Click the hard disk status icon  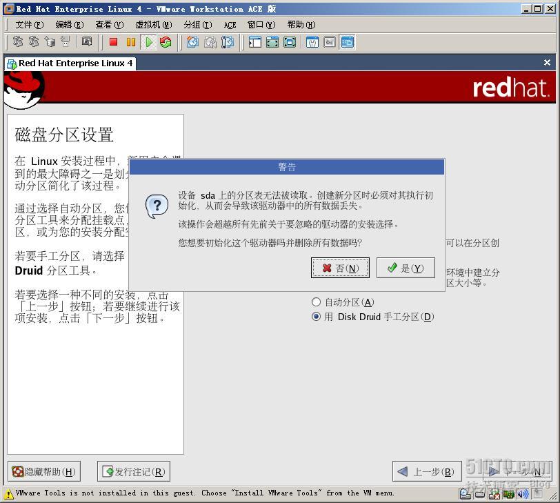tap(480, 495)
